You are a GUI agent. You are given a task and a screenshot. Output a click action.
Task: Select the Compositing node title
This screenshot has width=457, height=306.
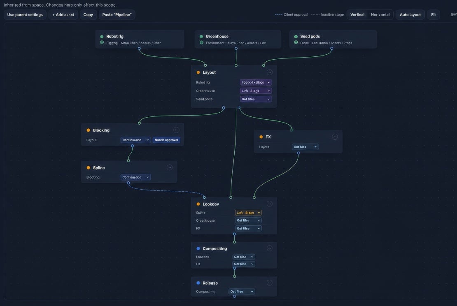215,249
